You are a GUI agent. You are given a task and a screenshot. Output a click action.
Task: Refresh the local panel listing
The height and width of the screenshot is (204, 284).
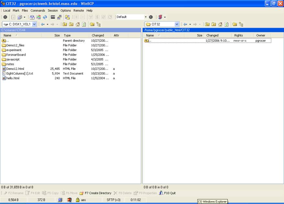coord(84,24)
